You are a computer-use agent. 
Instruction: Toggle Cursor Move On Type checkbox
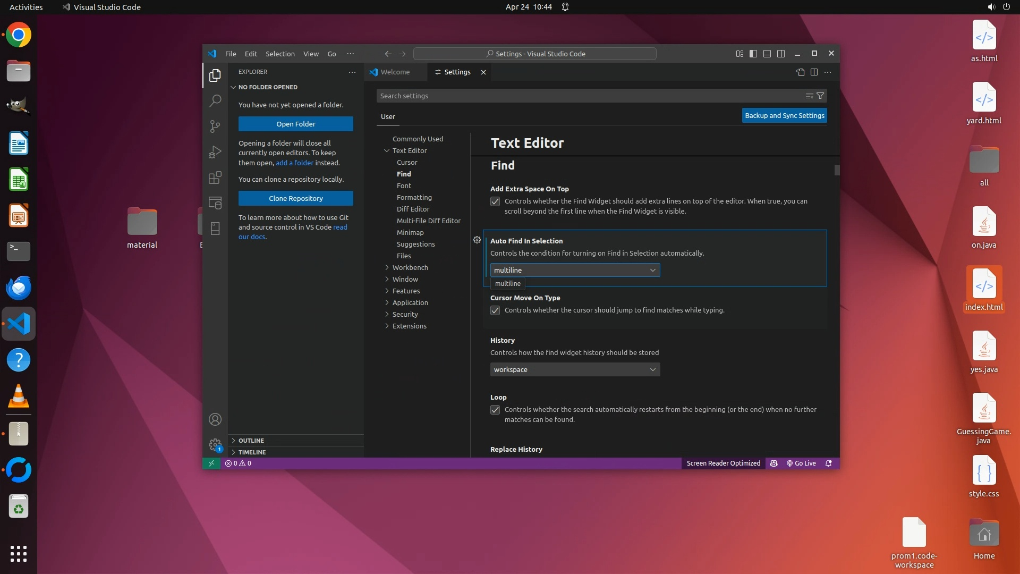click(x=495, y=310)
